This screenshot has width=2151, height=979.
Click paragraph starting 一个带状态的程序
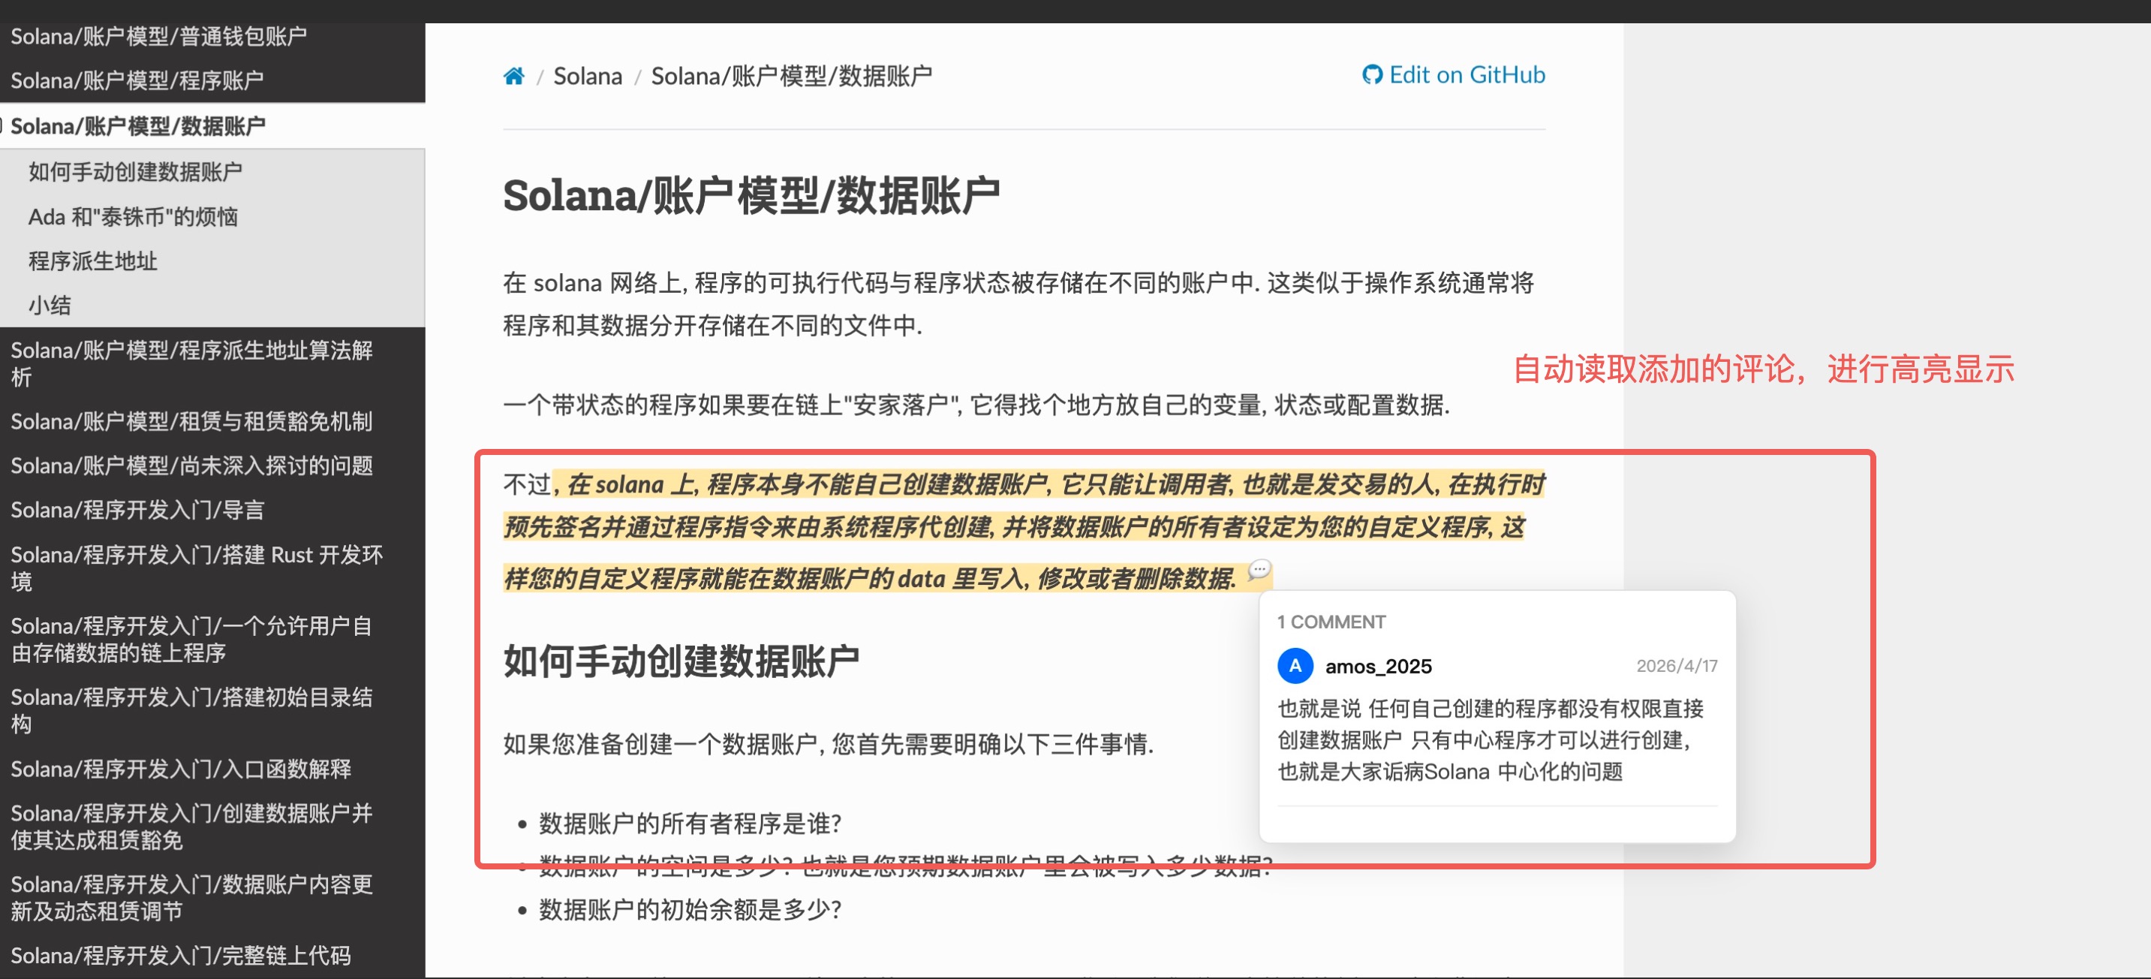pyautogui.click(x=976, y=405)
